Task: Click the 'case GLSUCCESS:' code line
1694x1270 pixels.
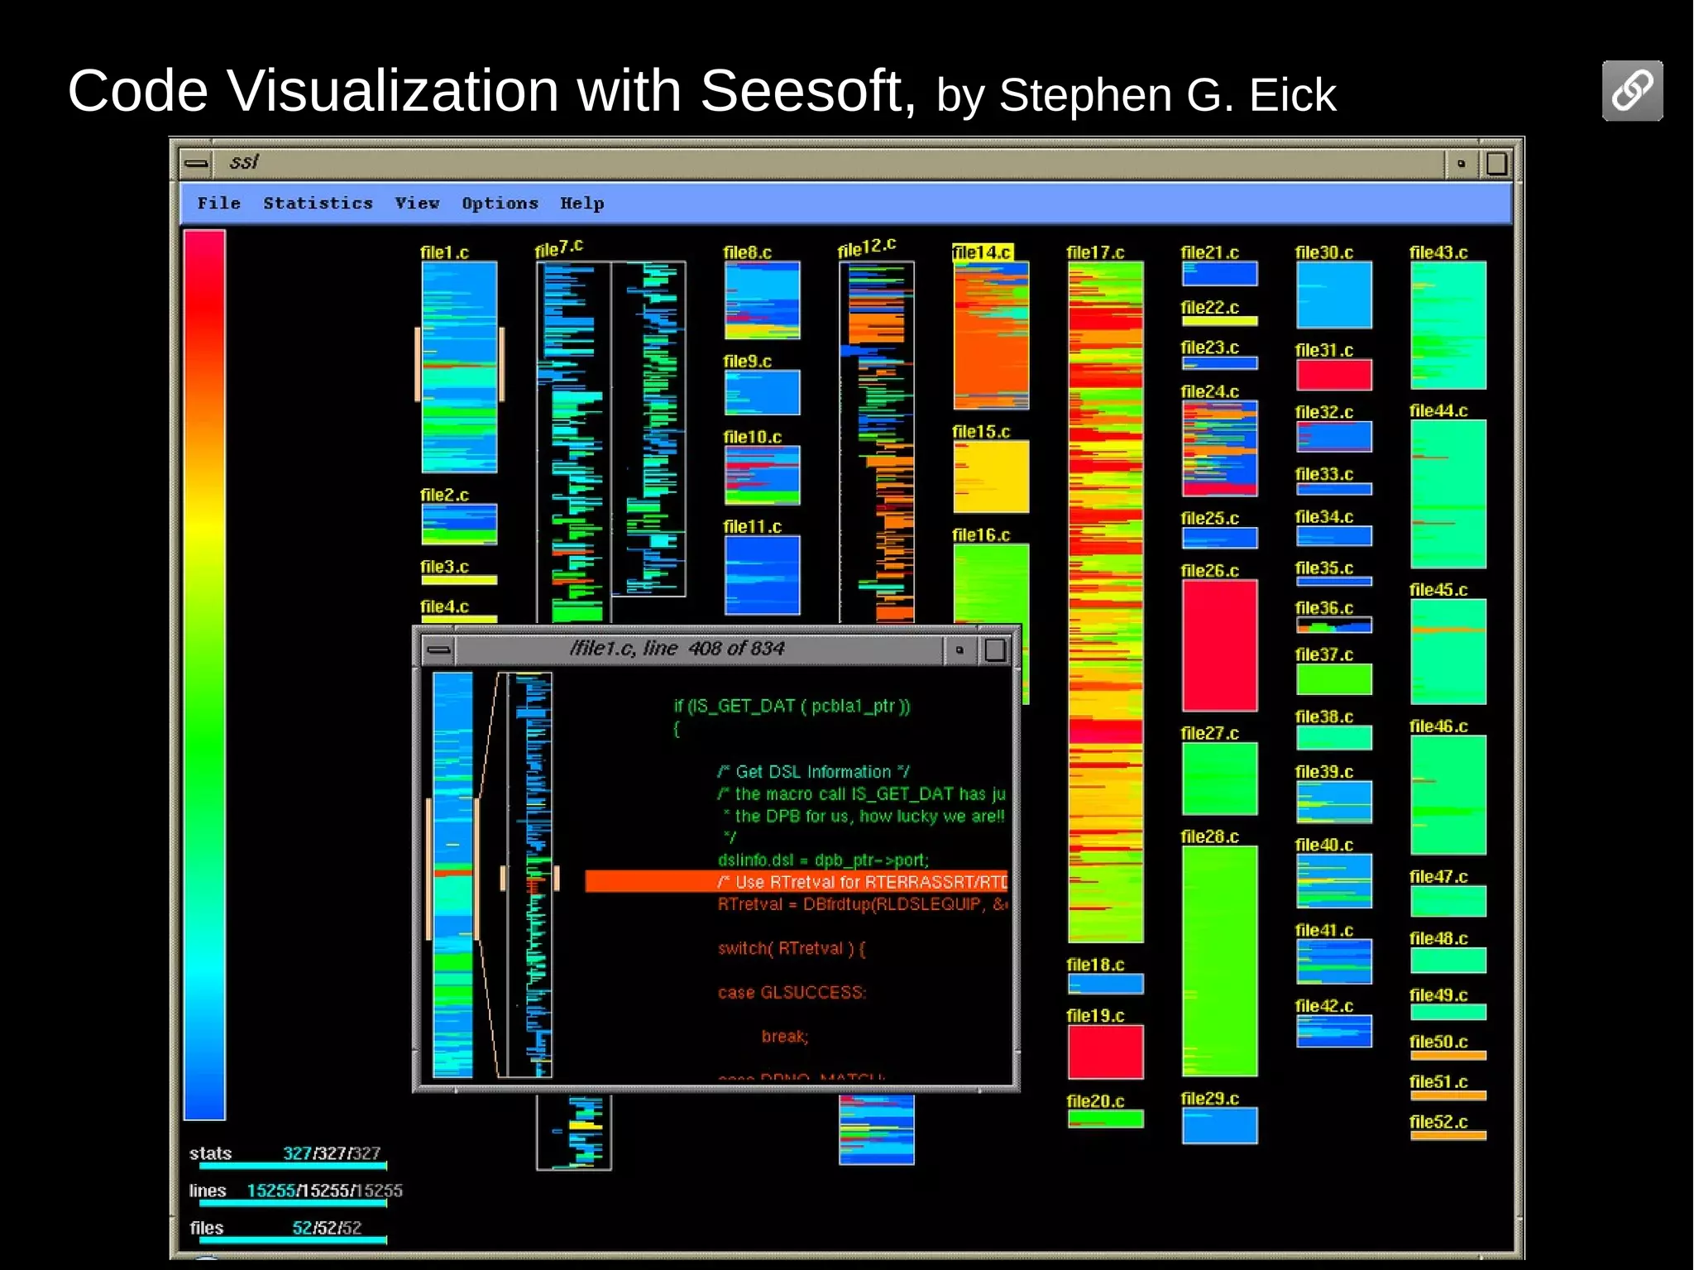Action: [x=792, y=992]
